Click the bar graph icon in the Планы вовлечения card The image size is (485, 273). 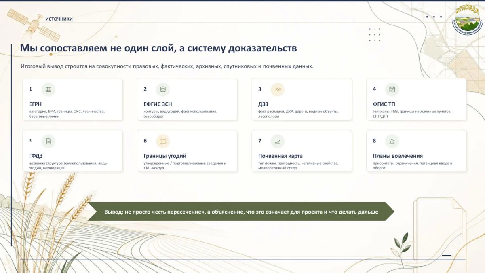[392, 141]
